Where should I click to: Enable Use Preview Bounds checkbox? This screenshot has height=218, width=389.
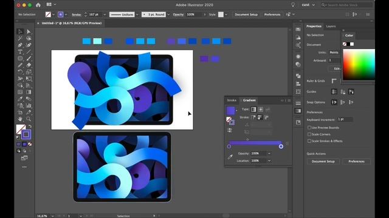coord(309,128)
